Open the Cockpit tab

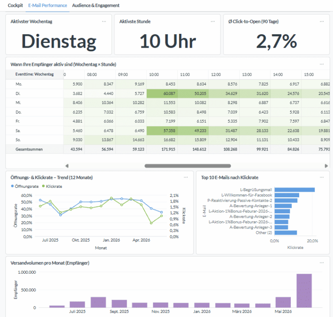(15, 5)
